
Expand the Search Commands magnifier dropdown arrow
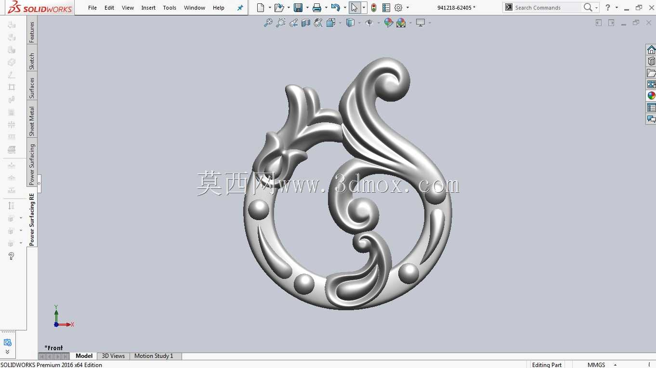click(597, 8)
